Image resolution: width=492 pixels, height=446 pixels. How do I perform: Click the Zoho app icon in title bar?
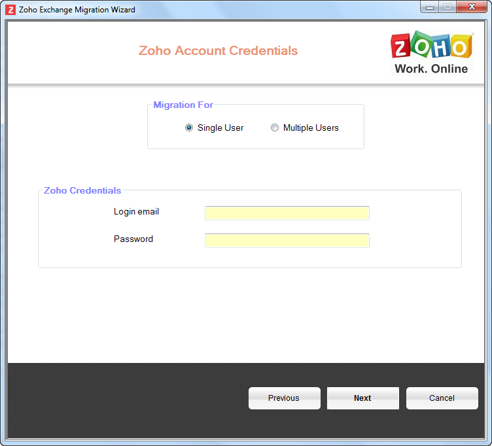coord(10,10)
